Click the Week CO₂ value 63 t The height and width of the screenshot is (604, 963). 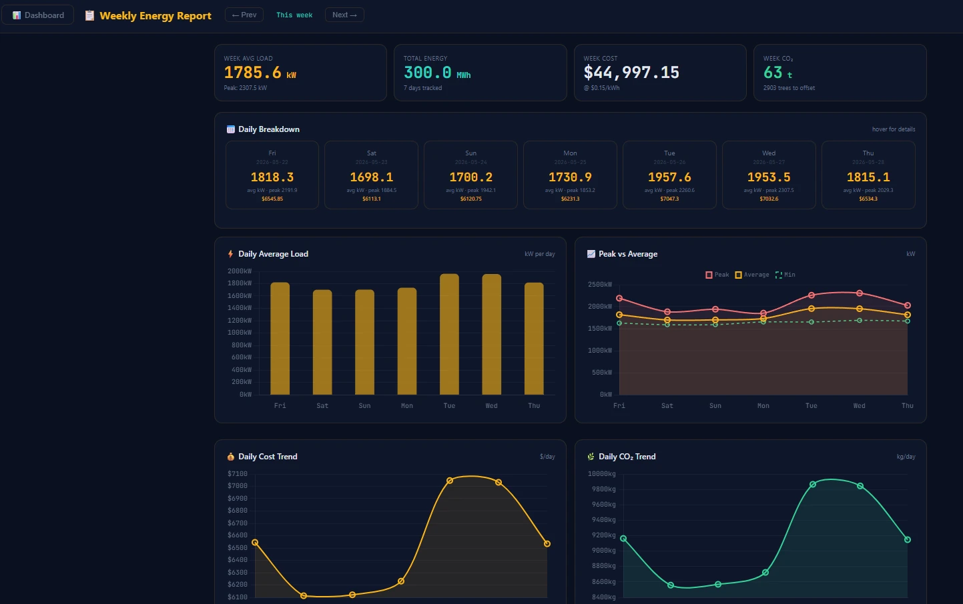(777, 73)
